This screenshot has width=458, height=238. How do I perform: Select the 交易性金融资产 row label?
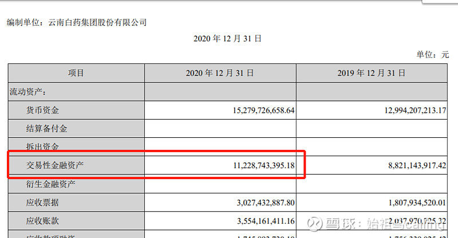[x=55, y=165]
